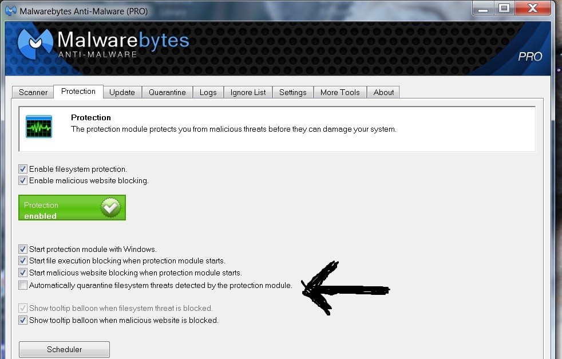Minimize the Malwarebytes window
The width and height of the screenshot is (562, 359).
(483, 8)
